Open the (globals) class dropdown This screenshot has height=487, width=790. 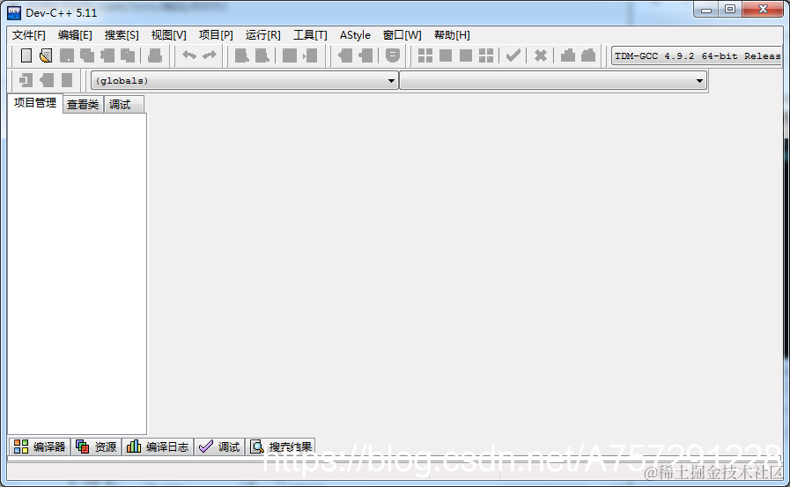point(244,80)
